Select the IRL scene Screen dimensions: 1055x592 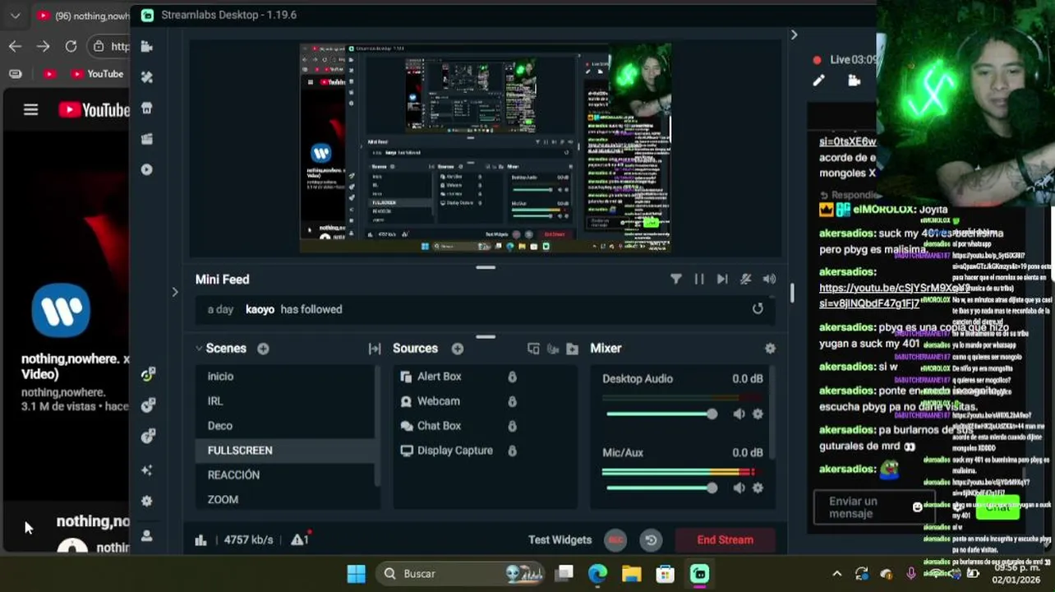tap(284, 401)
